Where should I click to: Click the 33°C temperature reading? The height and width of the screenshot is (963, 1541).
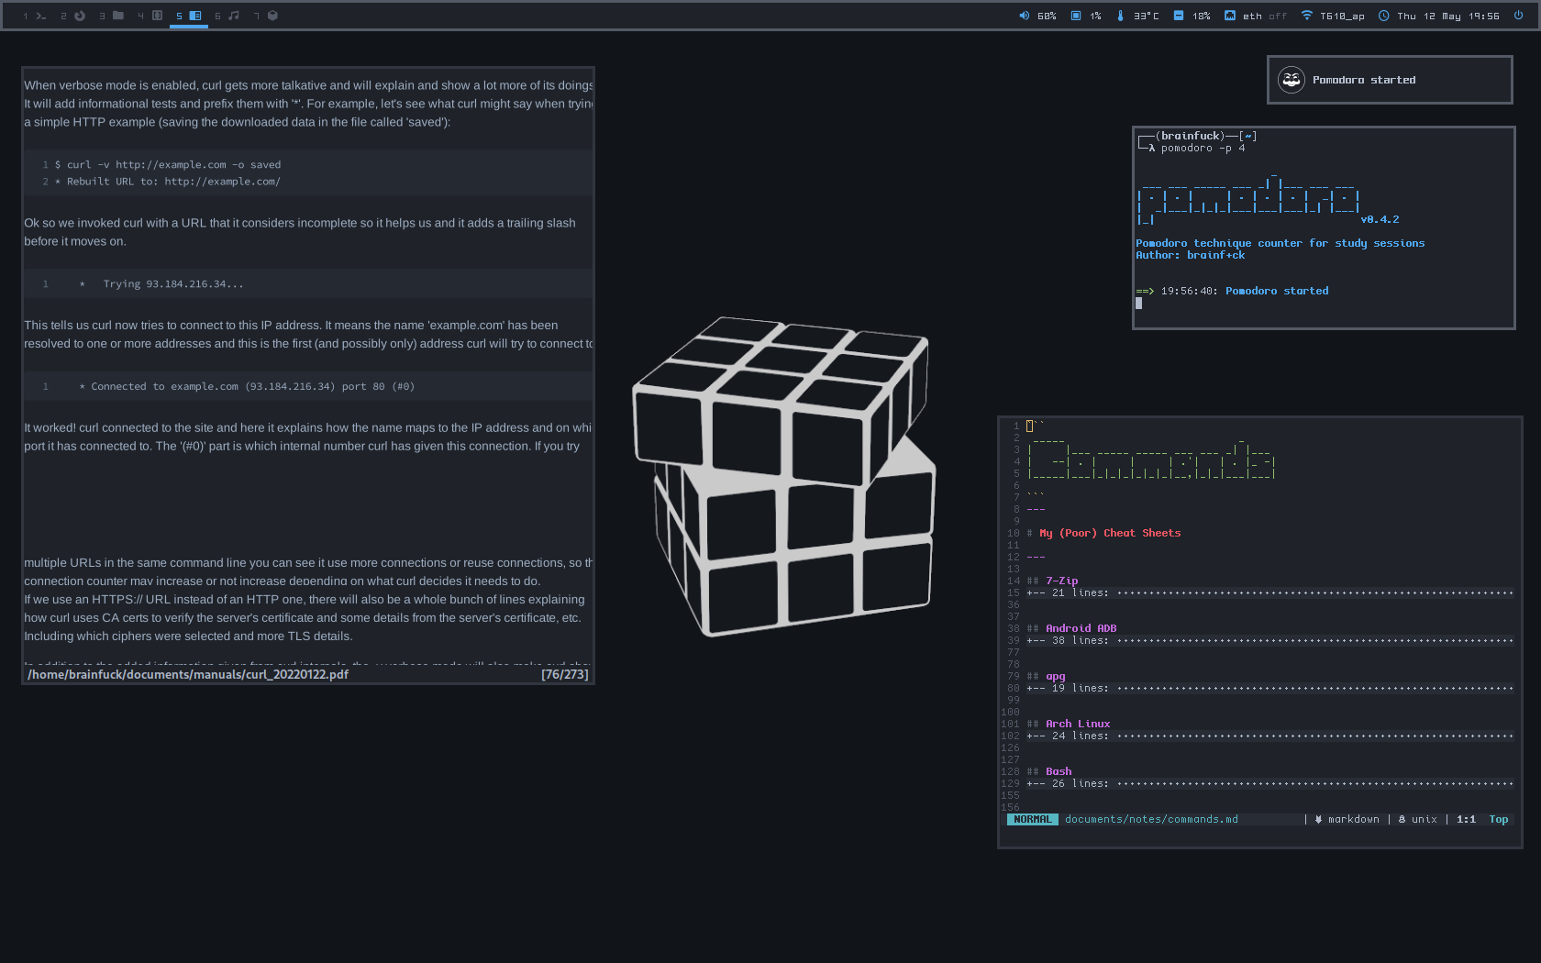tap(1147, 17)
